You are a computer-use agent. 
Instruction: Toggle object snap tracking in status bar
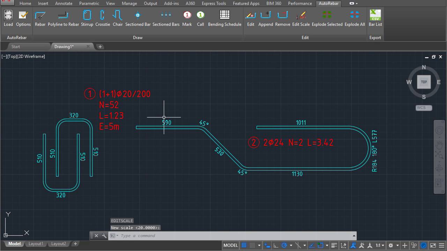pyautogui.click(x=312, y=245)
